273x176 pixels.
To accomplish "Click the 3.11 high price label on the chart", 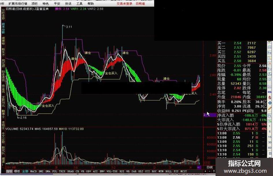I will 69,27.
